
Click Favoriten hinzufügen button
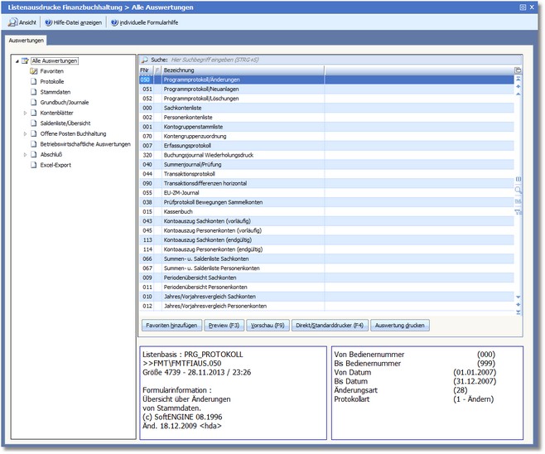(170, 326)
